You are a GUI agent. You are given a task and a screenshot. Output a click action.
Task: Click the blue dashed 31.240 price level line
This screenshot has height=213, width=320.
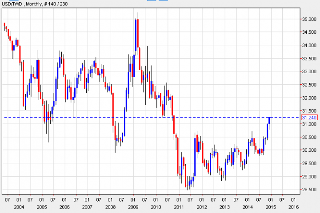[152, 118]
